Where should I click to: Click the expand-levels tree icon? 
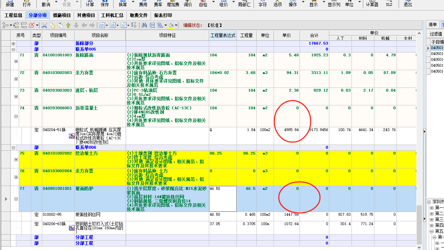click(x=160, y=25)
